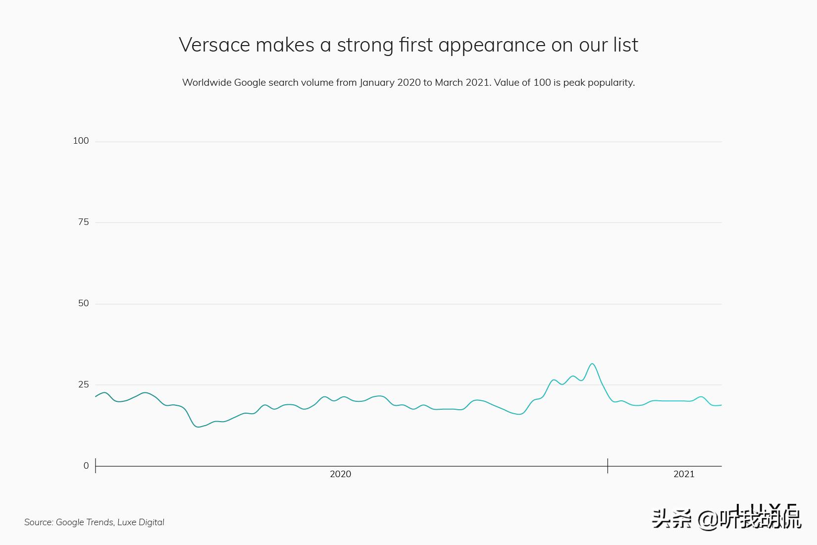The height and width of the screenshot is (545, 817).
Task: Click the chart title about Versace
Action: click(408, 45)
